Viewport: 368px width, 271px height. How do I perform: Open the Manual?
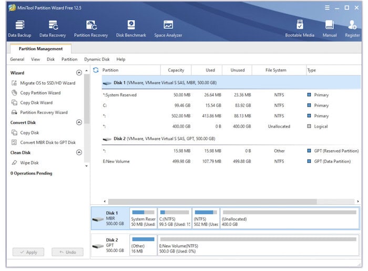[330, 28]
